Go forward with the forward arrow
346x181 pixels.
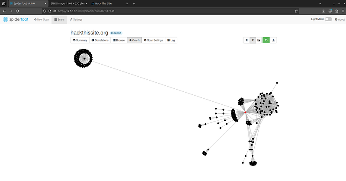click(x=10, y=11)
